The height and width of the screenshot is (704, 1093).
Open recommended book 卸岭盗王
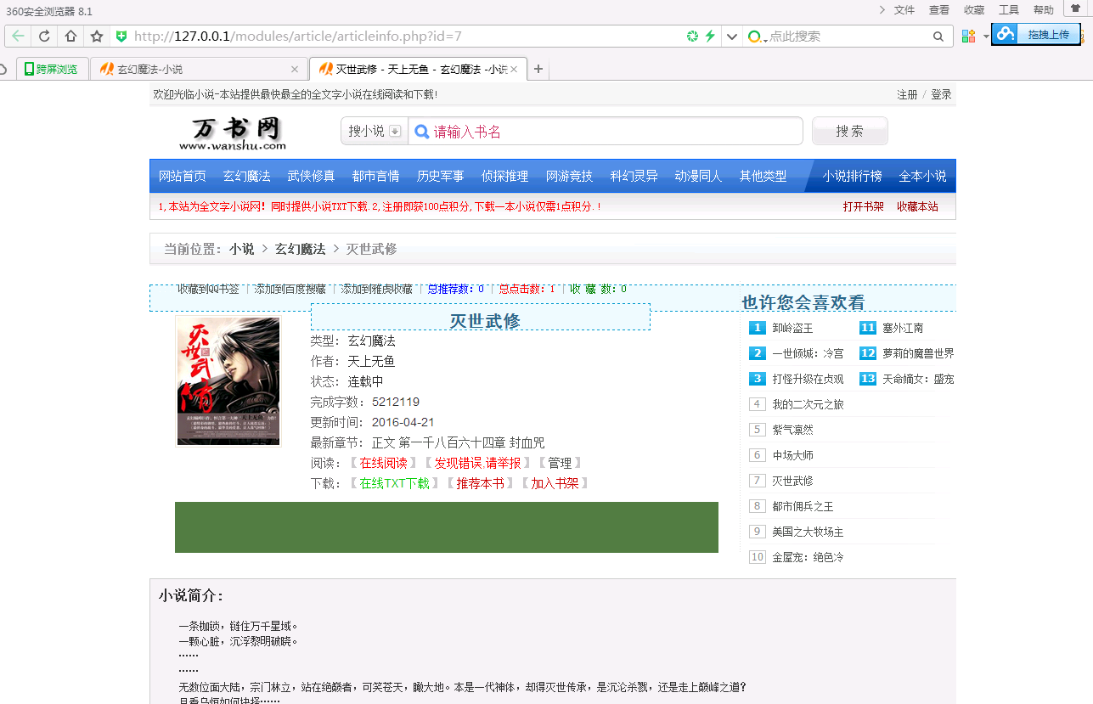pos(792,328)
